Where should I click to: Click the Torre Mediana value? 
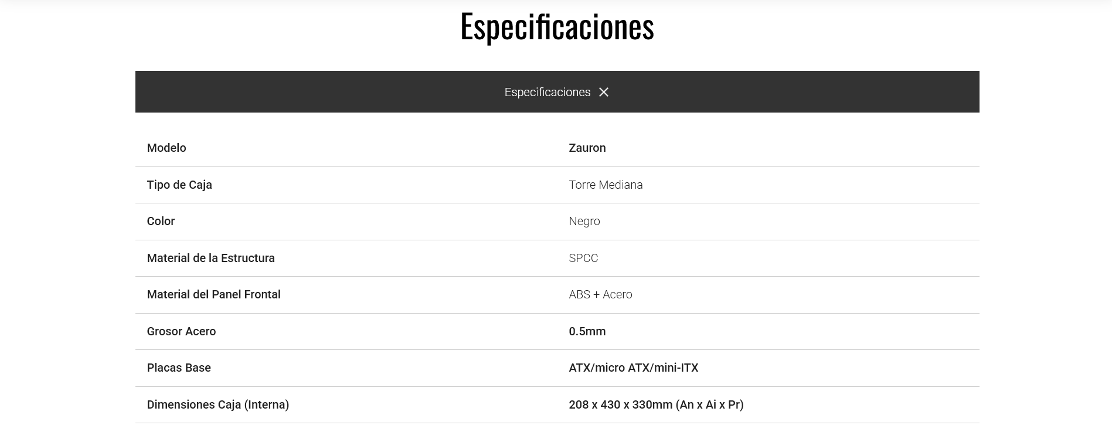[606, 185]
